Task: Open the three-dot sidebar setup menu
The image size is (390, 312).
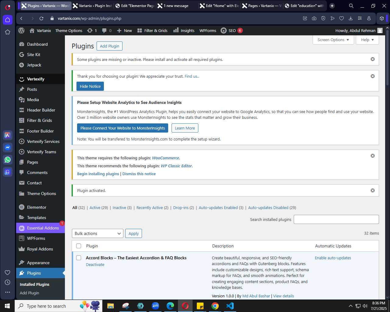Action: [x=8, y=292]
